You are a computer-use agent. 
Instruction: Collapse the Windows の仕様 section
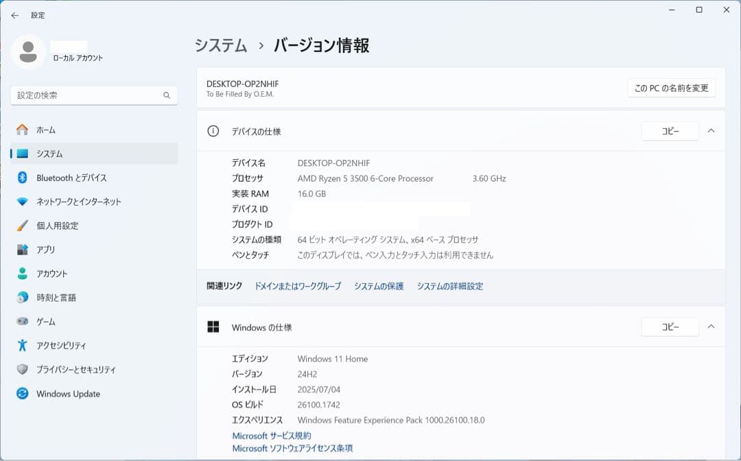711,327
